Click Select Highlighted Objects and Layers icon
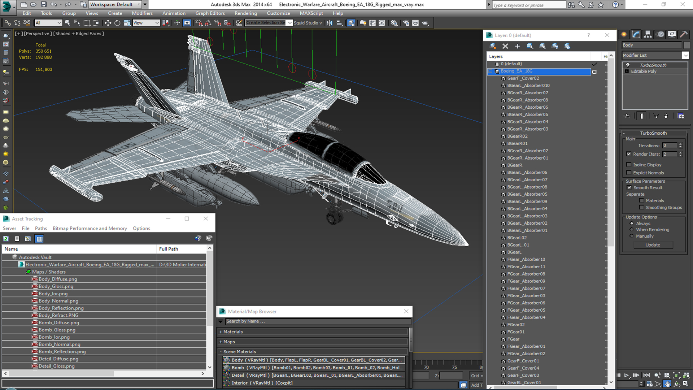Viewport: 693px width, 390px height. click(530, 46)
